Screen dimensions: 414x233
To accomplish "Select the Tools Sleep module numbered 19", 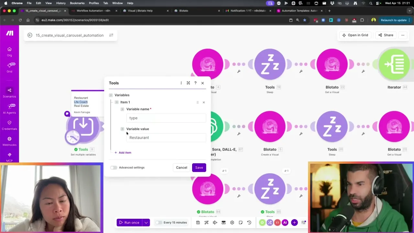I will pos(270,64).
